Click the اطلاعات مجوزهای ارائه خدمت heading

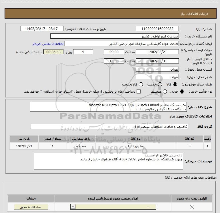pos(191,178)
